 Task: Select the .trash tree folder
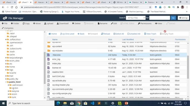(12, 52)
